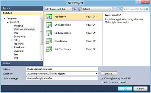
Task: Open the Sort by Default dropdown
Action: pos(97,9)
